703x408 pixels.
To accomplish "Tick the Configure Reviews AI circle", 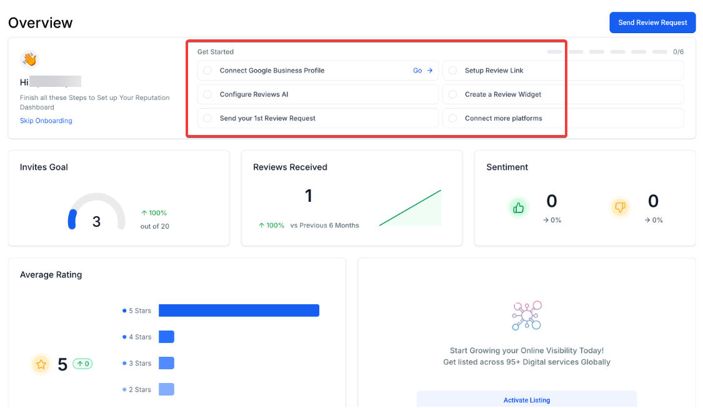I will click(x=207, y=94).
